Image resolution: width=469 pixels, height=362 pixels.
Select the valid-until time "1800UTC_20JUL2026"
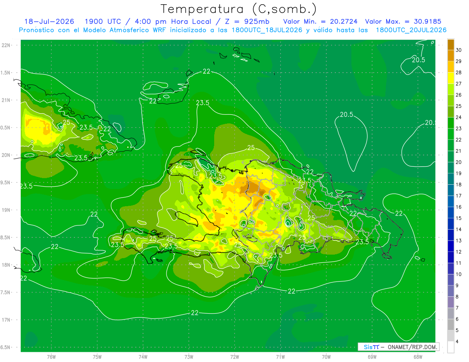[411, 30]
